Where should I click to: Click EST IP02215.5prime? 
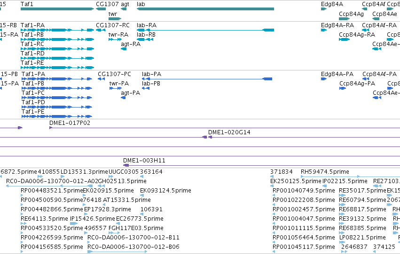pos(345,181)
